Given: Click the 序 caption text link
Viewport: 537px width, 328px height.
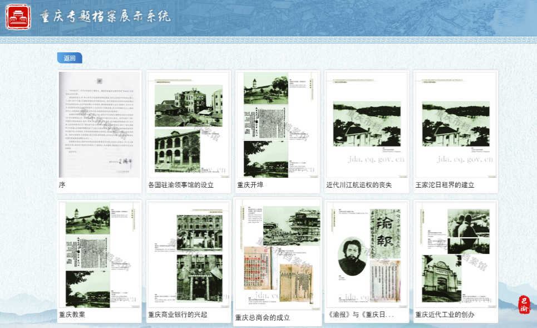Looking at the screenshot, I should (x=62, y=185).
